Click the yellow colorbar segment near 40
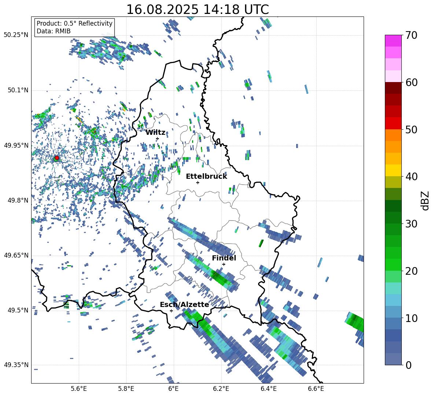The height and width of the screenshot is (396, 434). coord(393,170)
